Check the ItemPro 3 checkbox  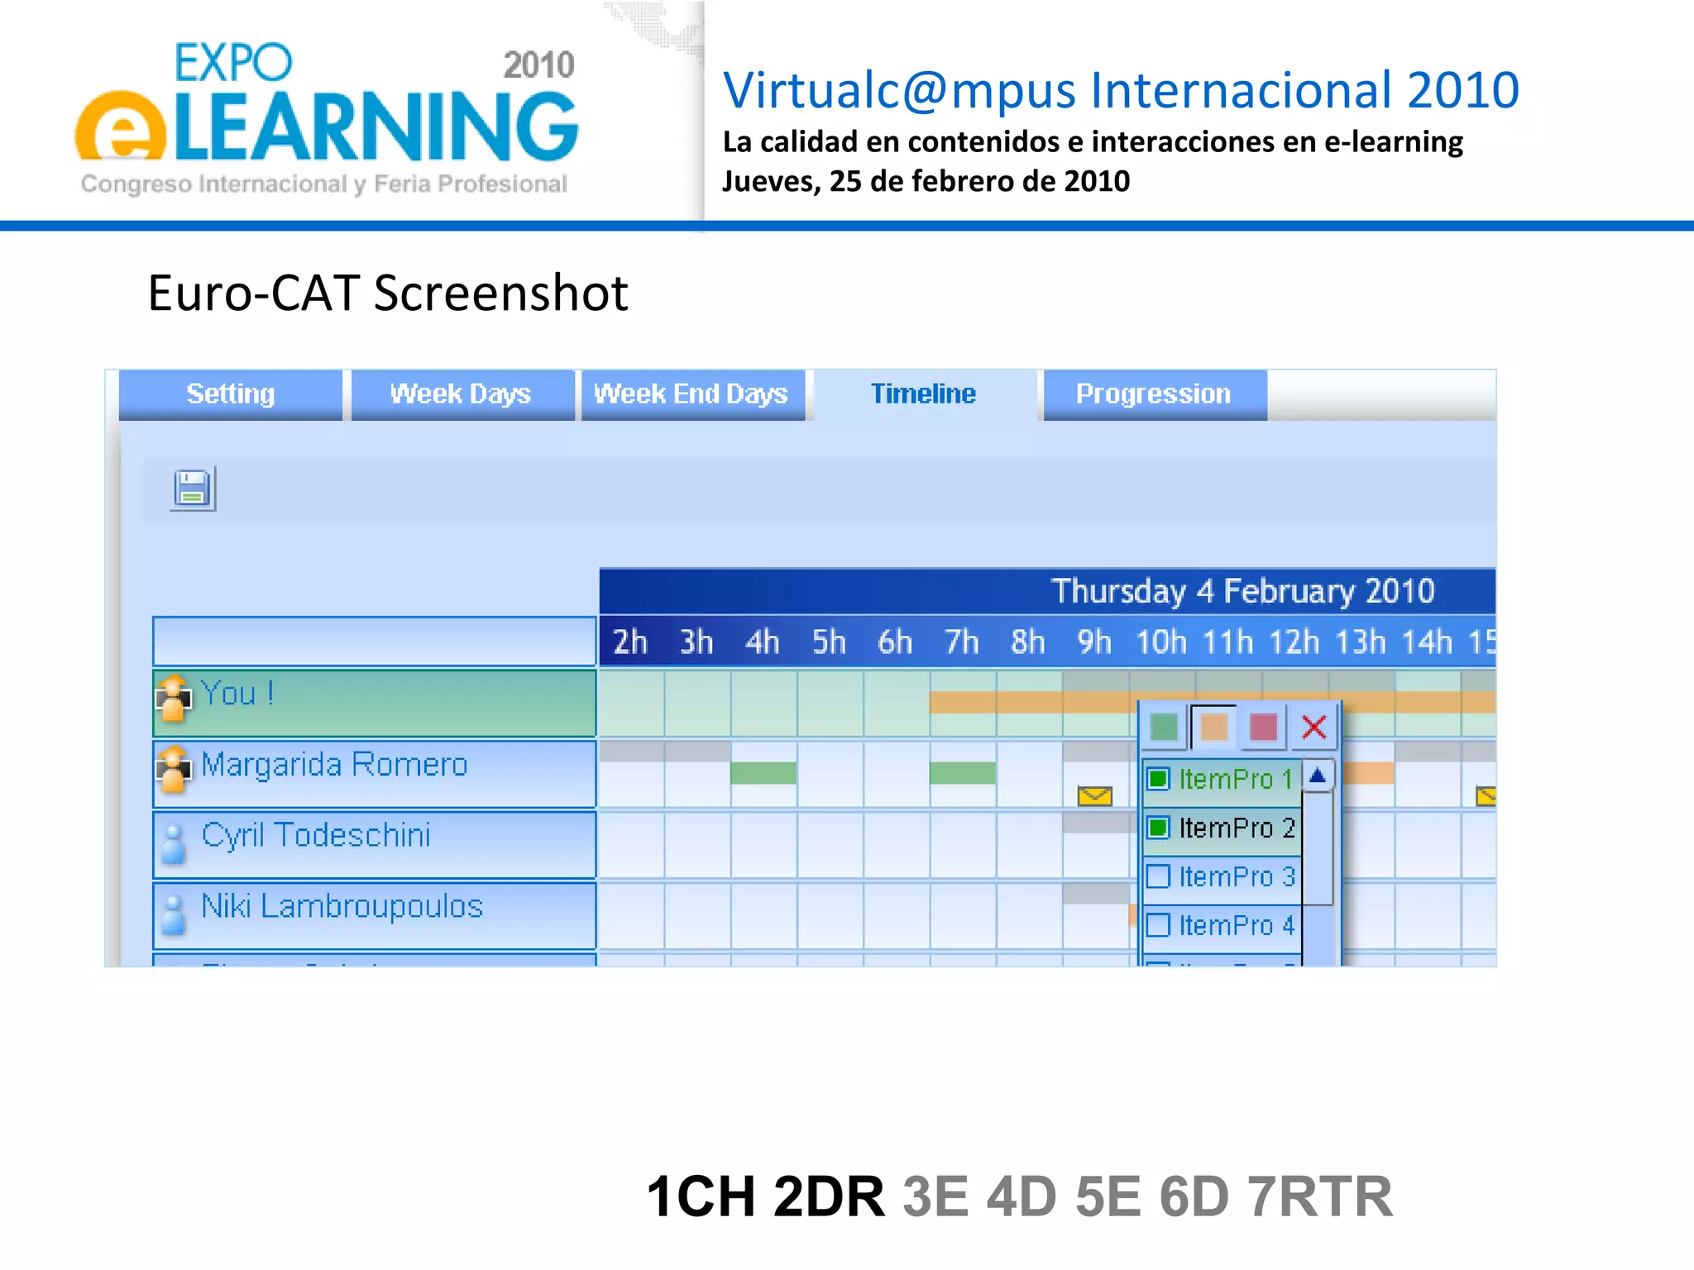pos(1159,876)
